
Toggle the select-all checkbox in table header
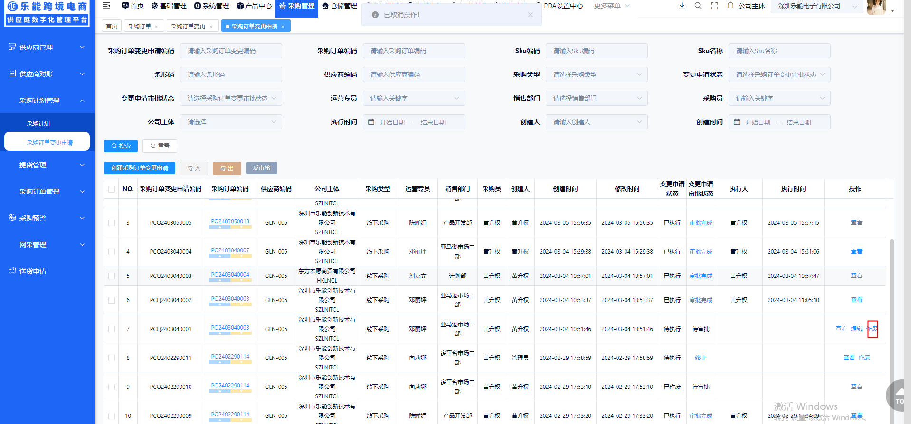(112, 189)
